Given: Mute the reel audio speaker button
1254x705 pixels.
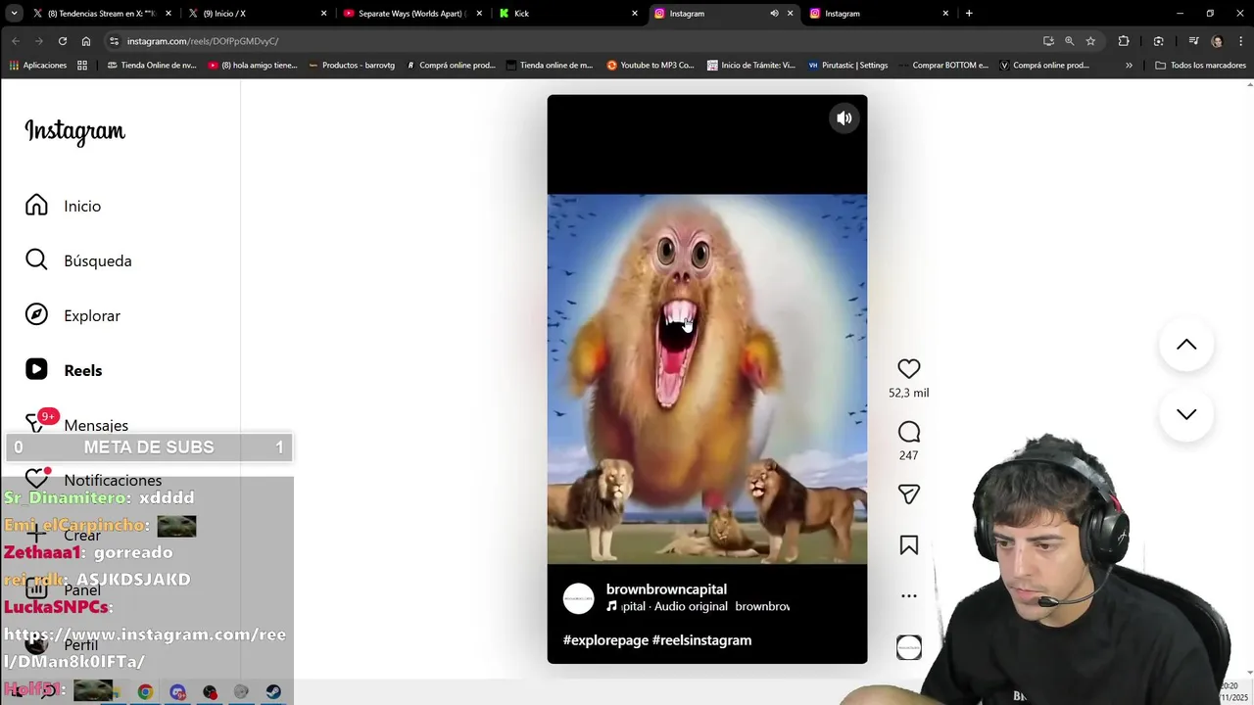Looking at the screenshot, I should pyautogui.click(x=844, y=118).
